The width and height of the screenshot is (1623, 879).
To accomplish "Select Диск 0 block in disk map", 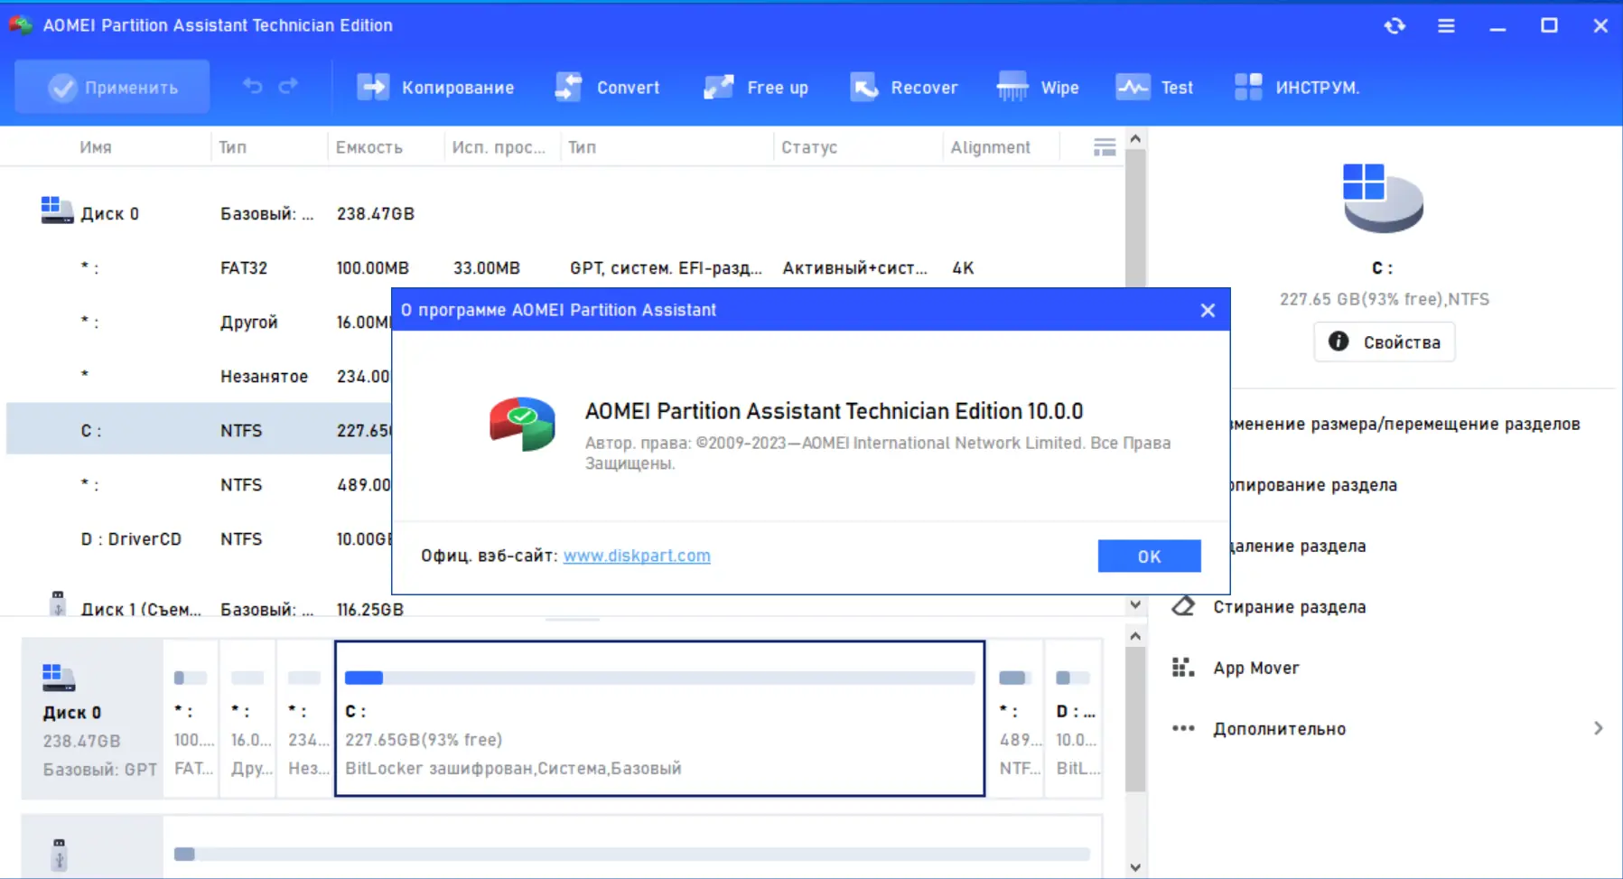I will click(x=92, y=718).
